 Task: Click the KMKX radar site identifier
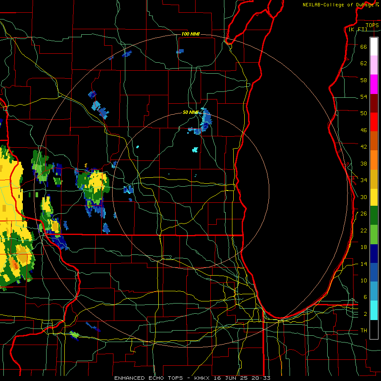tap(203, 378)
